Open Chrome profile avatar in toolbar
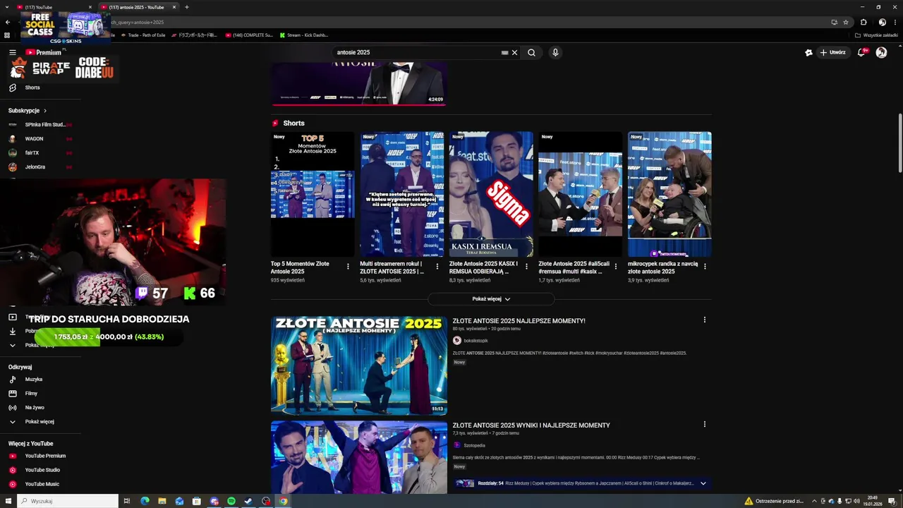 tap(882, 22)
